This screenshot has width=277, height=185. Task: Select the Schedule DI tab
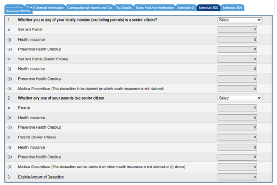[186, 8]
